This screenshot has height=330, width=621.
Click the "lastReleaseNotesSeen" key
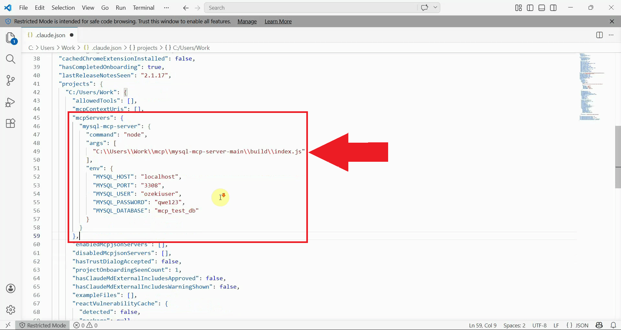tap(96, 75)
